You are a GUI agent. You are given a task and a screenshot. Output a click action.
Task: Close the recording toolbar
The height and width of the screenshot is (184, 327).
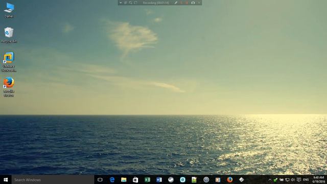coord(199,3)
